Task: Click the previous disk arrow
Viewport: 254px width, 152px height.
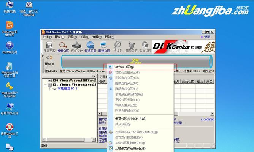Action: coord(48,57)
